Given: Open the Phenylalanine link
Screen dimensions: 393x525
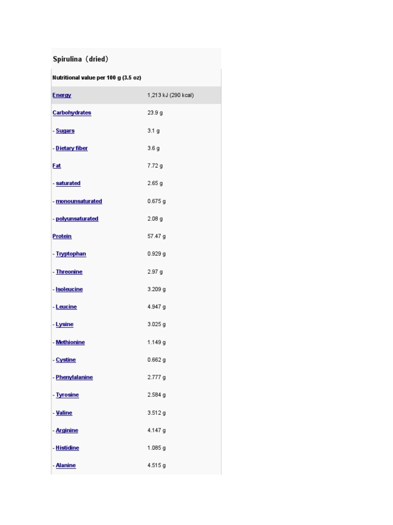Looking at the screenshot, I should point(74,377).
